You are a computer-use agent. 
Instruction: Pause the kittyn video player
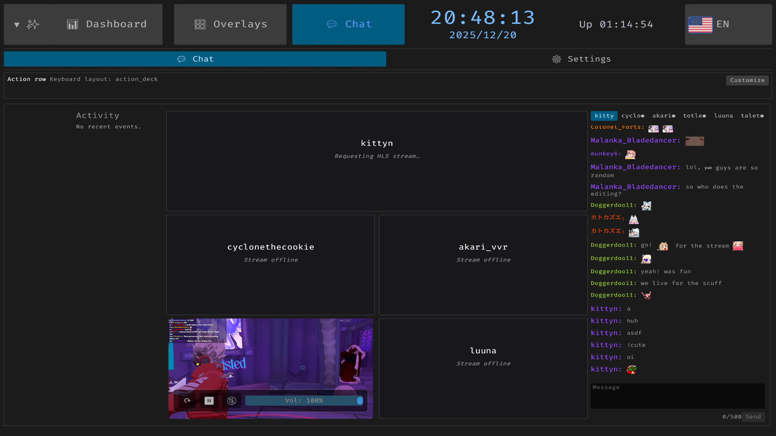209,400
